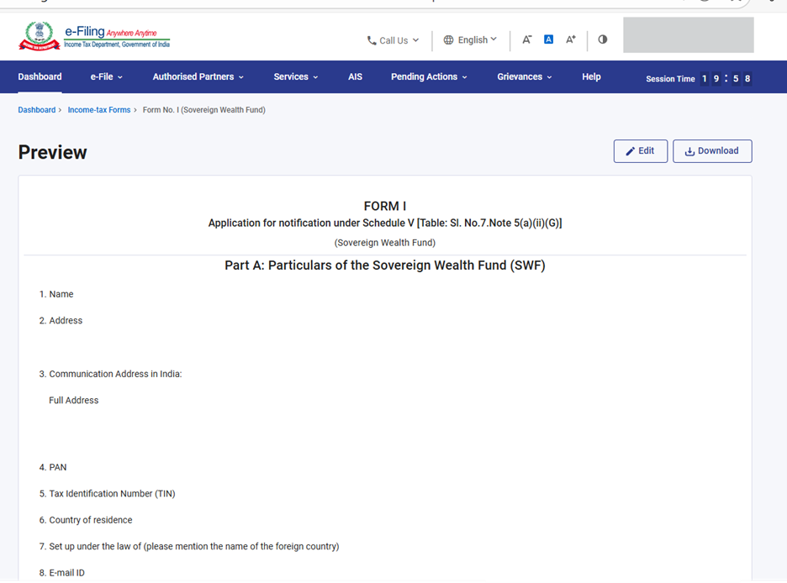Image resolution: width=787 pixels, height=583 pixels.
Task: Open the Call Us dropdown
Action: point(393,40)
